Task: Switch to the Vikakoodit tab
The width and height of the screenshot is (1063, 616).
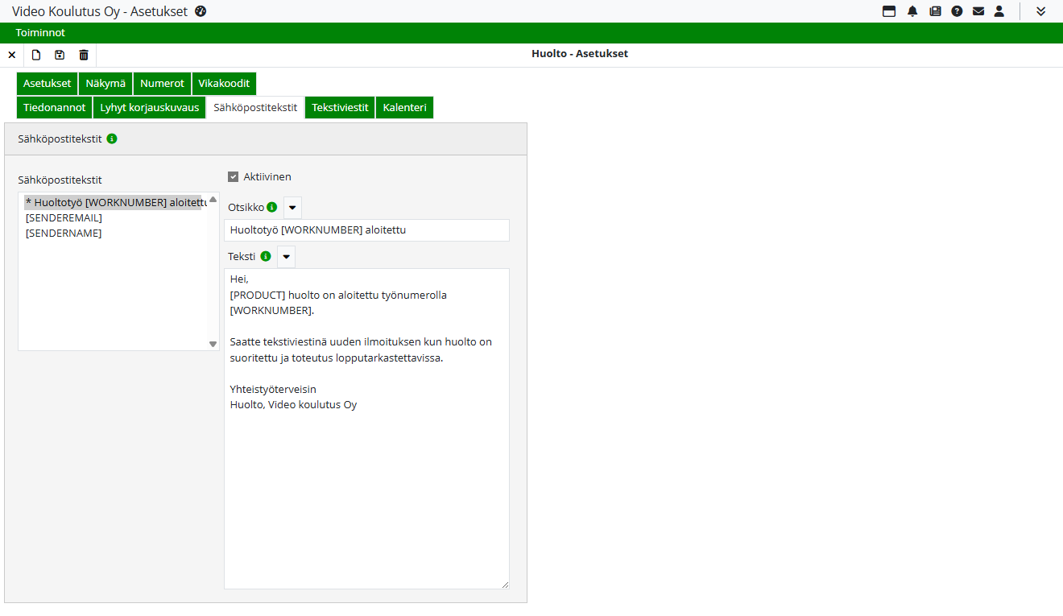Action: (x=224, y=84)
